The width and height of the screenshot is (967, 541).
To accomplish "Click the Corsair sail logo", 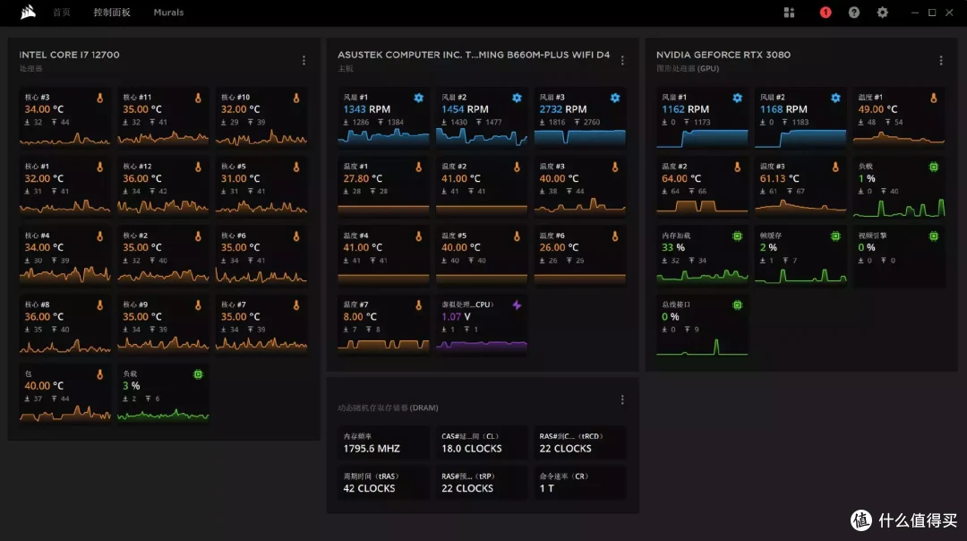I will click(x=28, y=12).
